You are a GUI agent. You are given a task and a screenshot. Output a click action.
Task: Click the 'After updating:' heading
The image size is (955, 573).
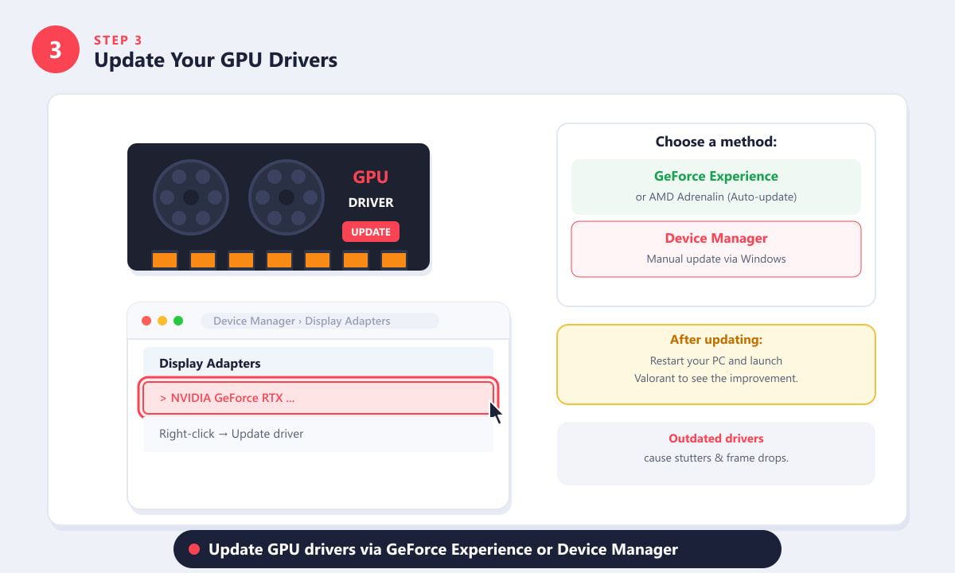click(x=716, y=340)
